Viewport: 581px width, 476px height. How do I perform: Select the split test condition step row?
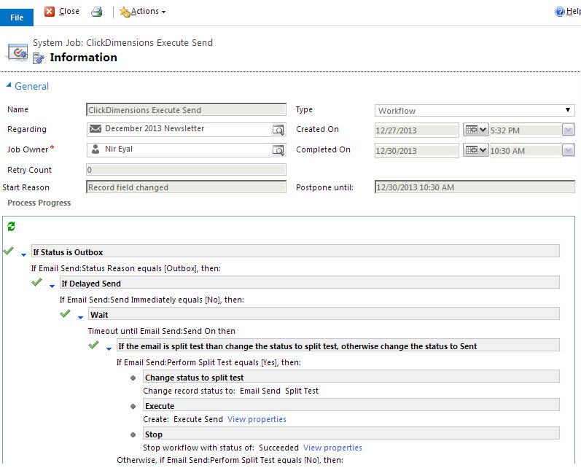[338, 345]
